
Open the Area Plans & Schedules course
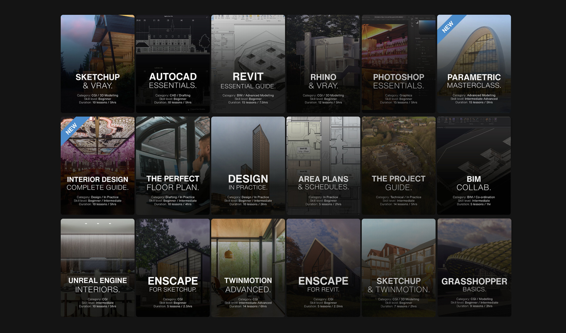coord(323,165)
